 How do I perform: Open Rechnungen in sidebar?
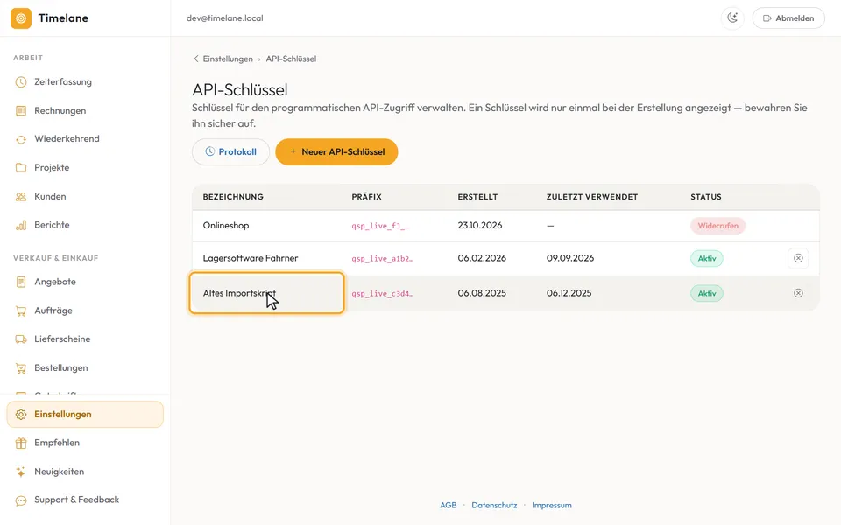tap(85, 111)
